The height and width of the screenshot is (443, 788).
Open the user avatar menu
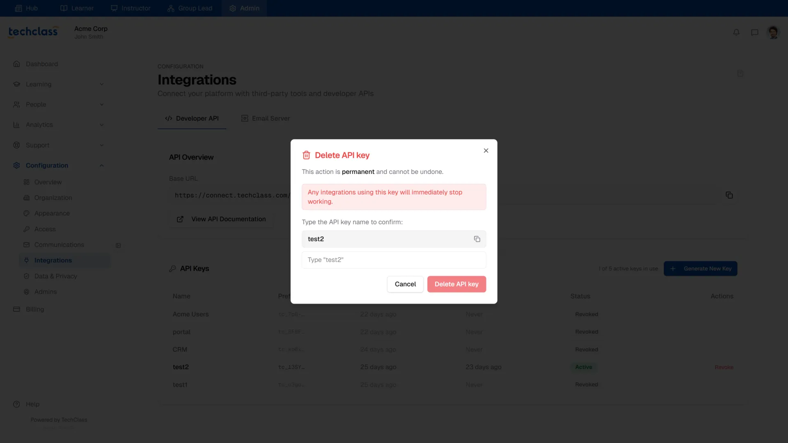pos(773,32)
